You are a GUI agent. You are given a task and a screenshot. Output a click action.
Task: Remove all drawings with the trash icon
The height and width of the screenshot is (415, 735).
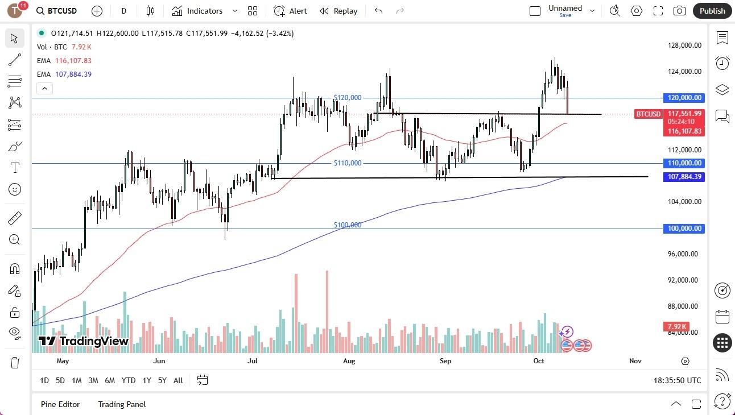(15, 362)
